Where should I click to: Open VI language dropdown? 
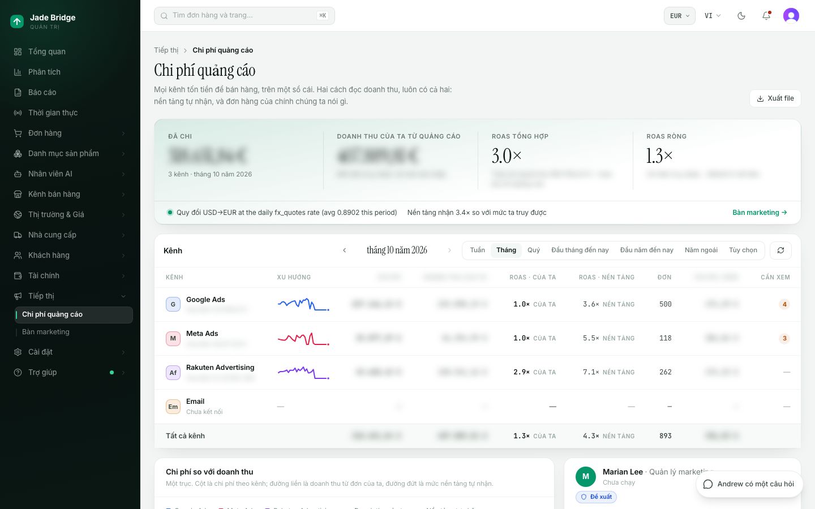point(713,16)
